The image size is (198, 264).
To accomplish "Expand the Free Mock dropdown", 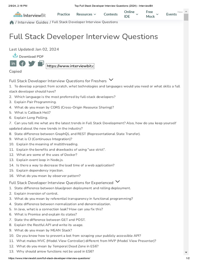I will (x=152, y=14).
